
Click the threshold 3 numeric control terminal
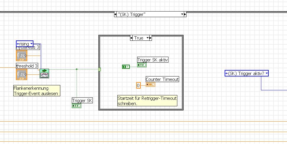point(22,74)
